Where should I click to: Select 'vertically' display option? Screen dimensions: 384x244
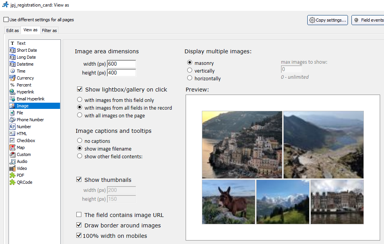point(189,71)
